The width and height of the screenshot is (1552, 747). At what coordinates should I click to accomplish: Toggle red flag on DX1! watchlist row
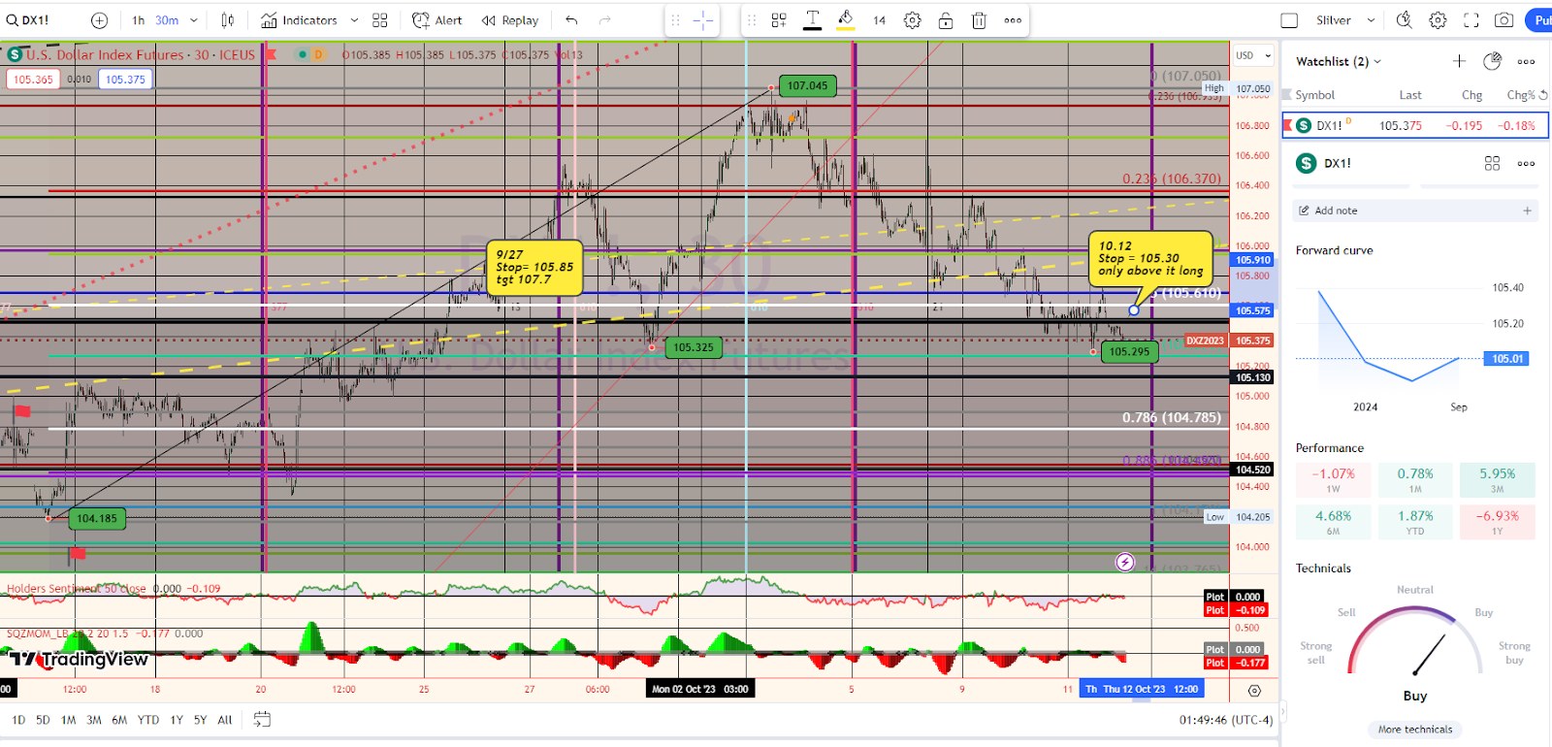tap(1287, 125)
